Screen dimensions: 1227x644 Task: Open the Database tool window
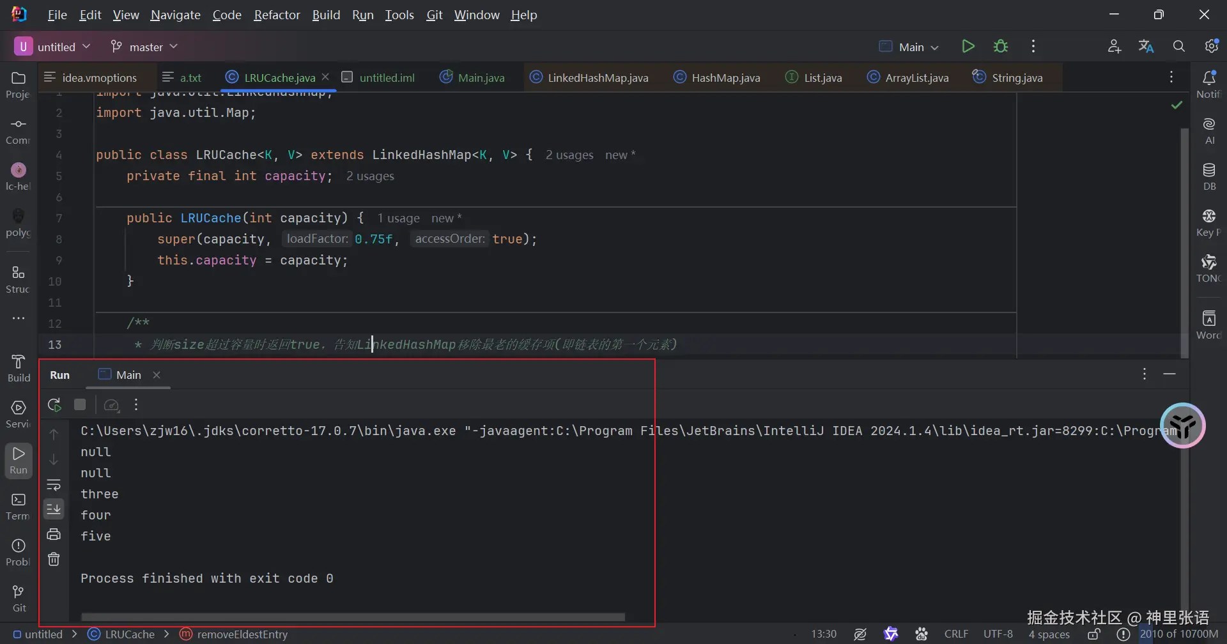(x=1208, y=176)
